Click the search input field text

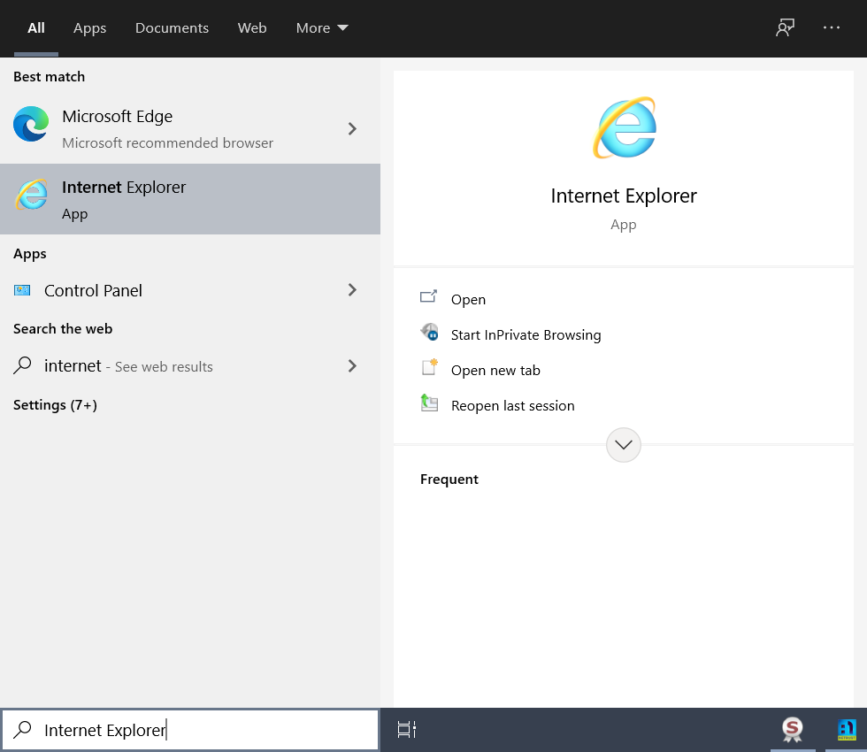[x=105, y=730]
